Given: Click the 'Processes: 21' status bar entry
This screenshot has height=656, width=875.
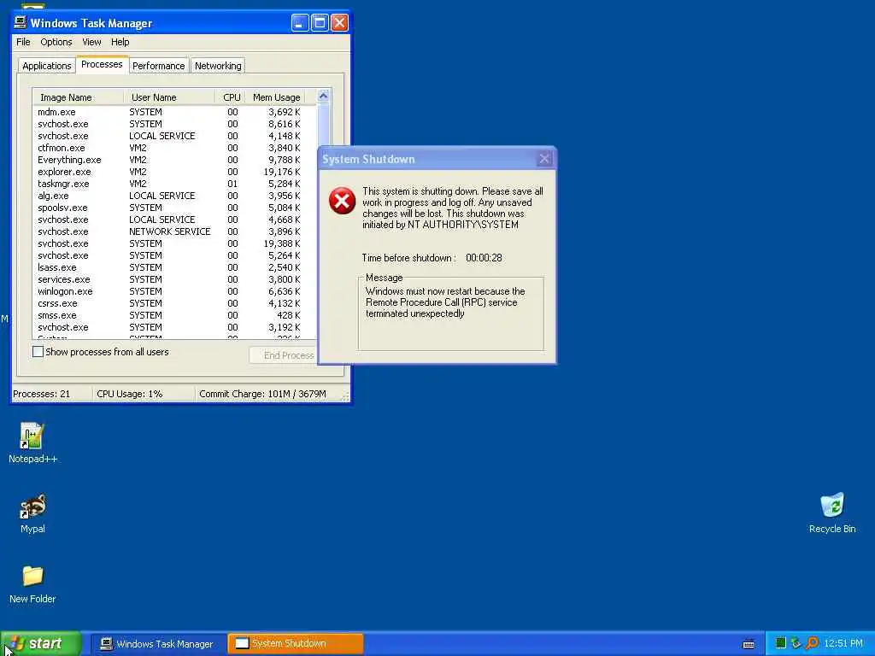Looking at the screenshot, I should (x=42, y=394).
